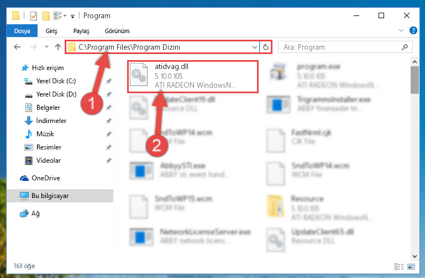Viewport: 425px width, 278px height.
Task: Switch to large thumbnails view icon
Action: [x=411, y=266]
